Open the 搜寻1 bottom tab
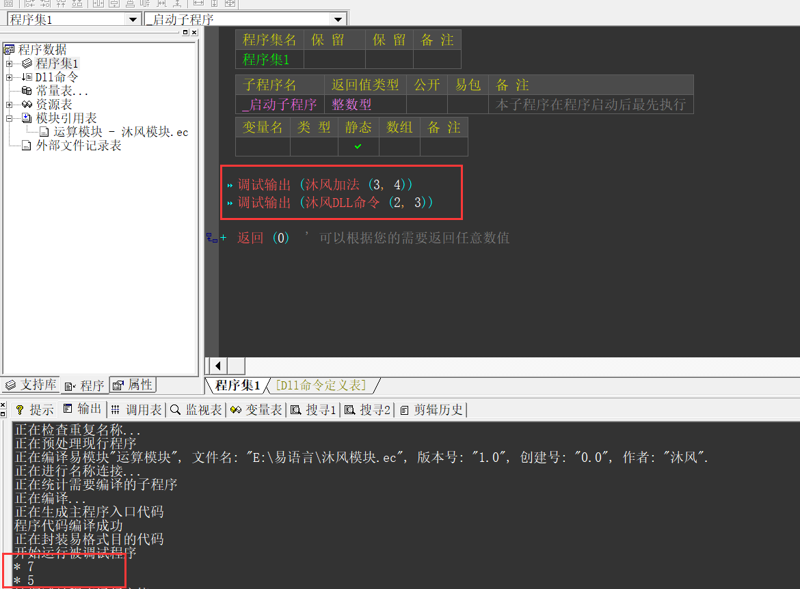 313,409
